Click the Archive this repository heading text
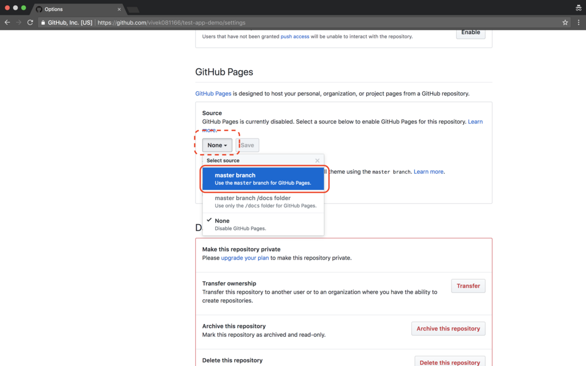 click(234, 327)
